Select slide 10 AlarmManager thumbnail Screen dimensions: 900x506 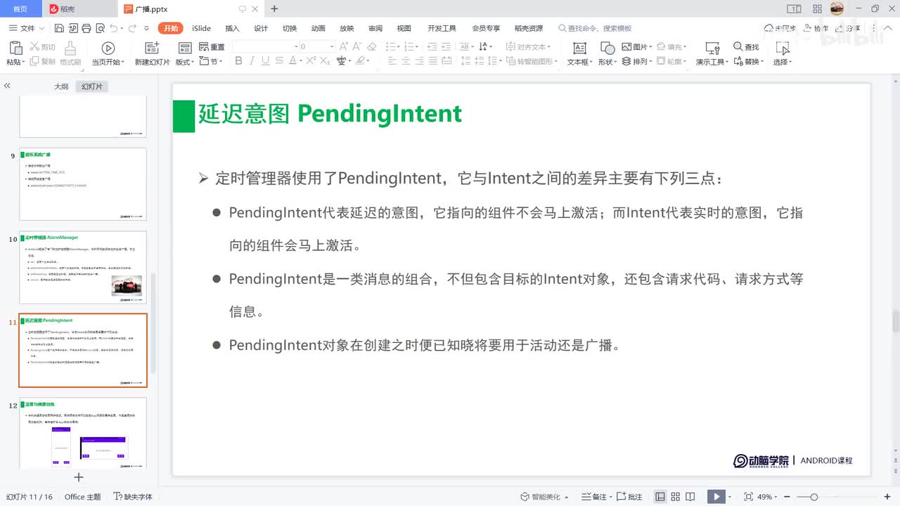(83, 267)
